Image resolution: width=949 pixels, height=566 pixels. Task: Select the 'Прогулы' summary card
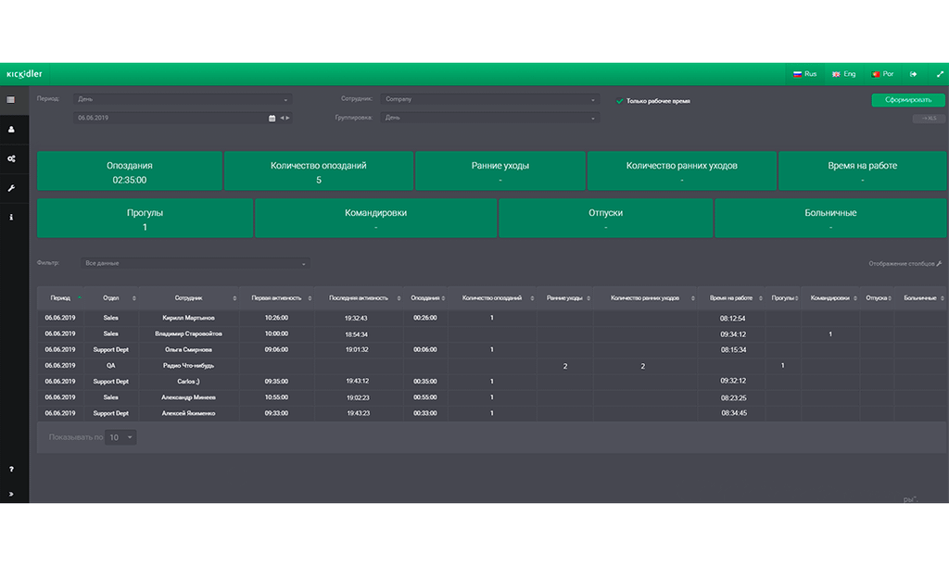click(x=145, y=219)
